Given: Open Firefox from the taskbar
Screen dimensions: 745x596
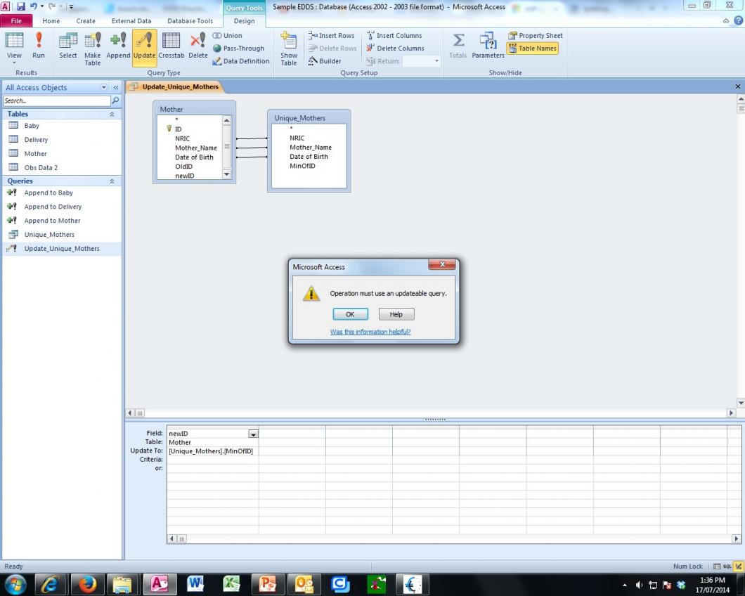Looking at the screenshot, I should (87, 584).
